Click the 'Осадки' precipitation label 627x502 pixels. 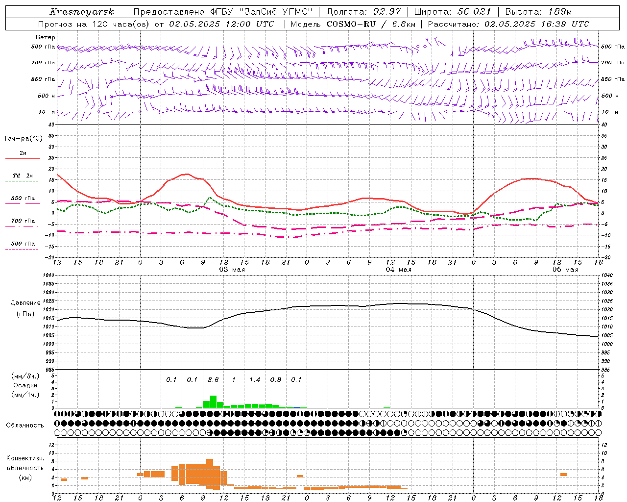click(x=25, y=385)
